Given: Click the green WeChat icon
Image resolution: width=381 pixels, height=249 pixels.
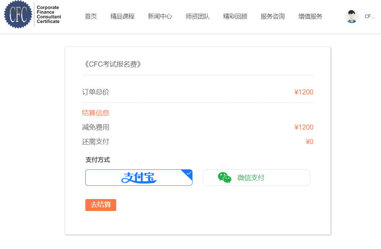Looking at the screenshot, I should tap(224, 178).
